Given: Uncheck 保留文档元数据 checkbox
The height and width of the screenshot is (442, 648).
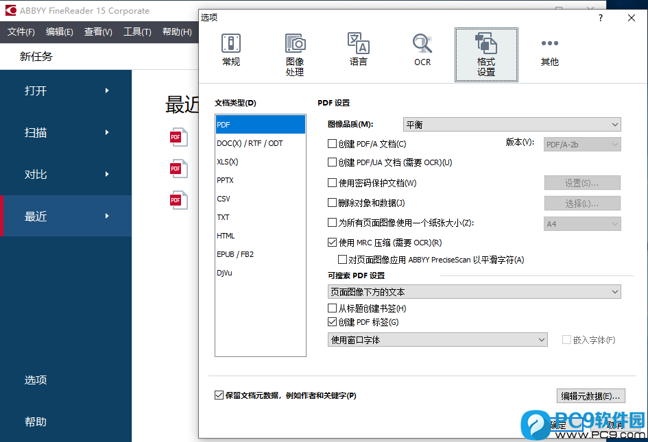Looking at the screenshot, I should tap(219, 395).
